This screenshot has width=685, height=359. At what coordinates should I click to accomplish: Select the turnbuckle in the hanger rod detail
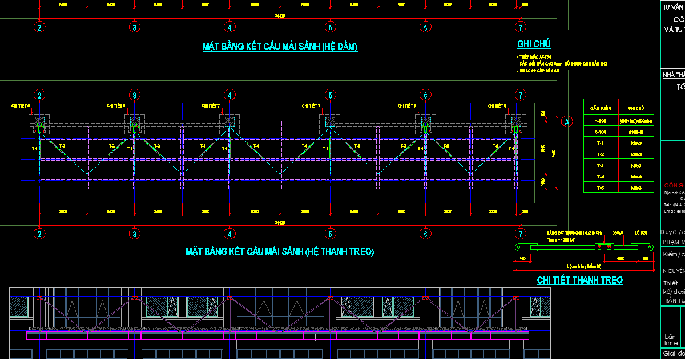click(605, 247)
